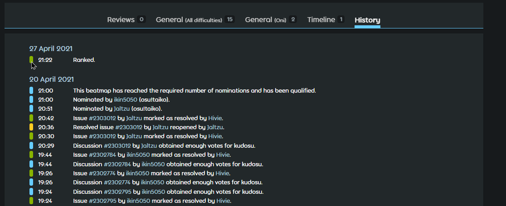Open issue #2302774 marked as resolved
Screen dimensions: 506x206
102,173
